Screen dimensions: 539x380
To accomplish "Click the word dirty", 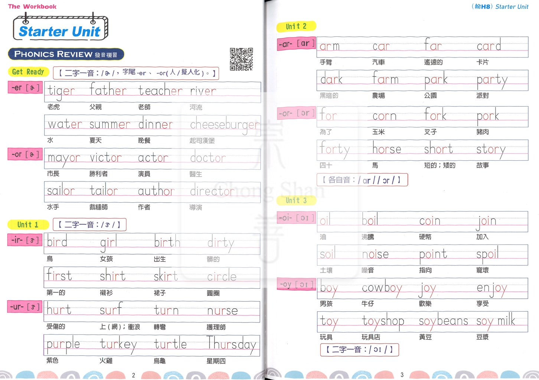I will click(221, 243).
